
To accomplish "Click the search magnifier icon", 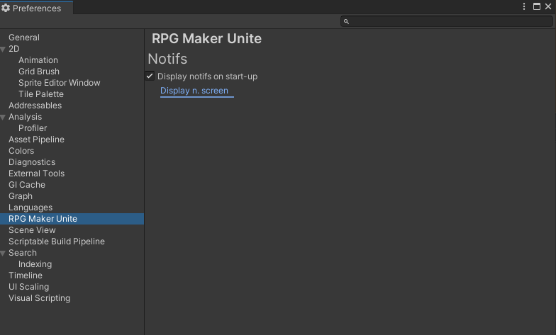I will tap(346, 21).
